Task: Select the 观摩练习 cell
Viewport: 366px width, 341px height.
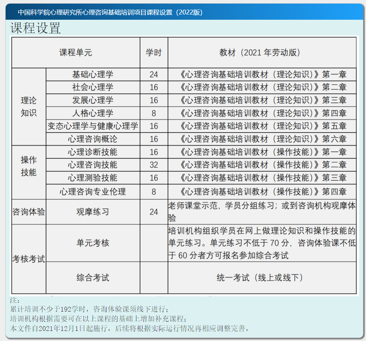Action: 93,212
